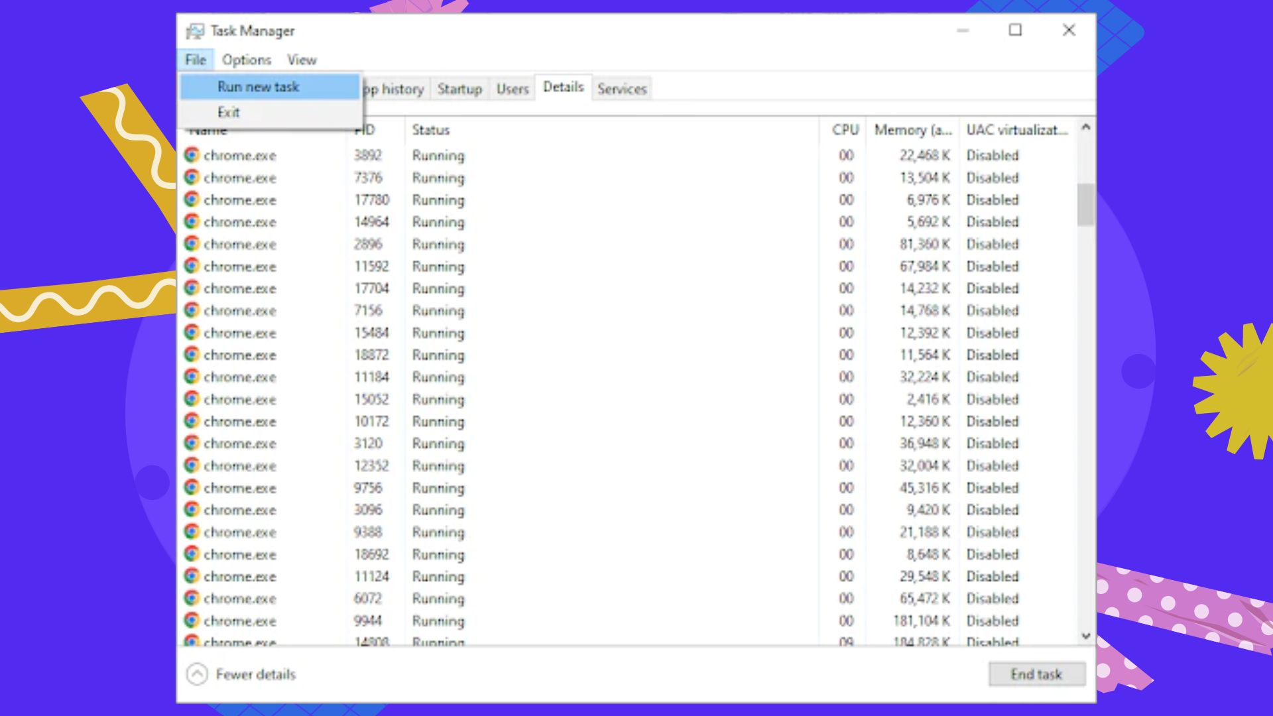Click the End task button

click(x=1037, y=674)
